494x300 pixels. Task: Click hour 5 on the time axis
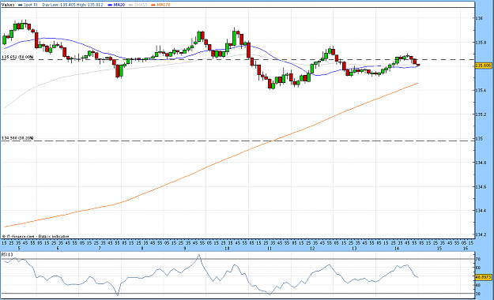click(x=19, y=249)
